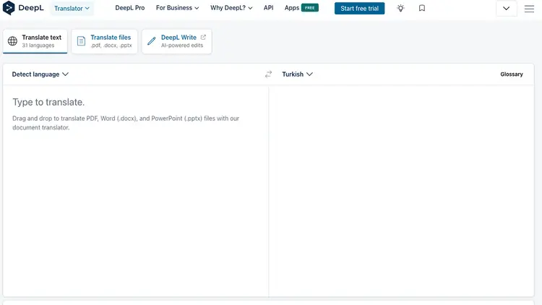Open the Turkish target language dropdown
This screenshot has height=305, width=542.
point(297,74)
